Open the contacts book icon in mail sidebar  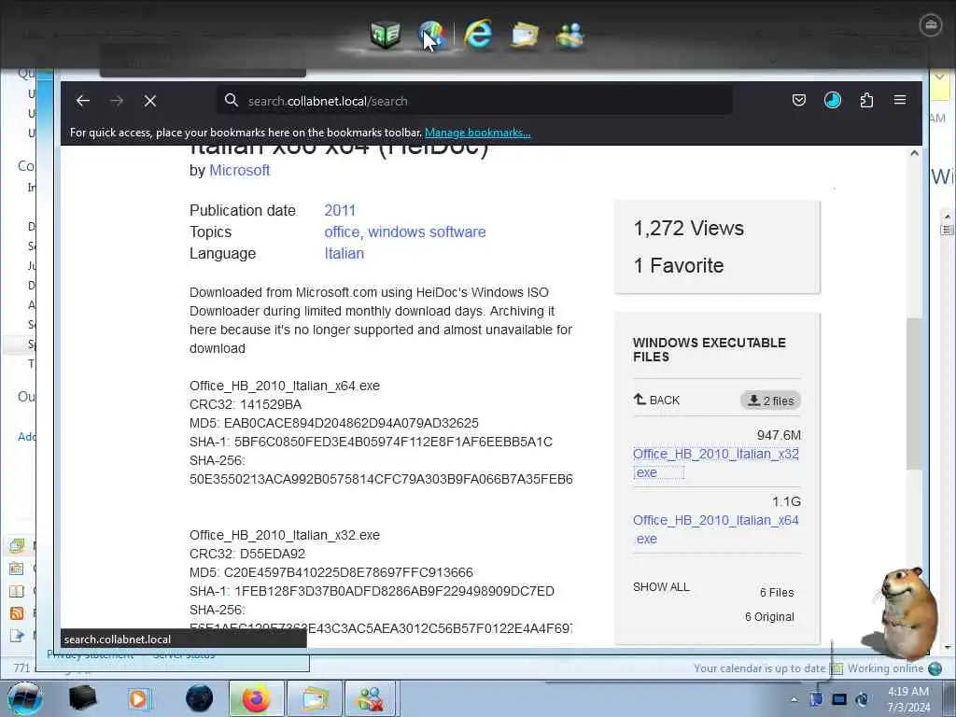(17, 591)
